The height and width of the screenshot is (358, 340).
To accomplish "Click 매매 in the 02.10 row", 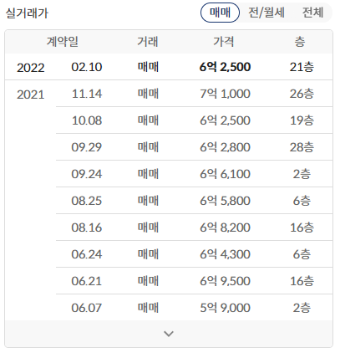I will [x=148, y=67].
